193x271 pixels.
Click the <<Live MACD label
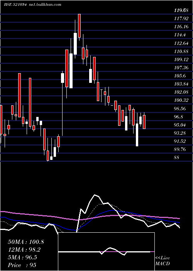(x=163, y=261)
